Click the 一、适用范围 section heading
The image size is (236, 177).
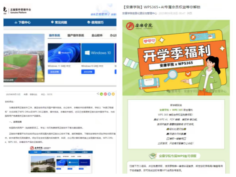[x=15, y=122]
